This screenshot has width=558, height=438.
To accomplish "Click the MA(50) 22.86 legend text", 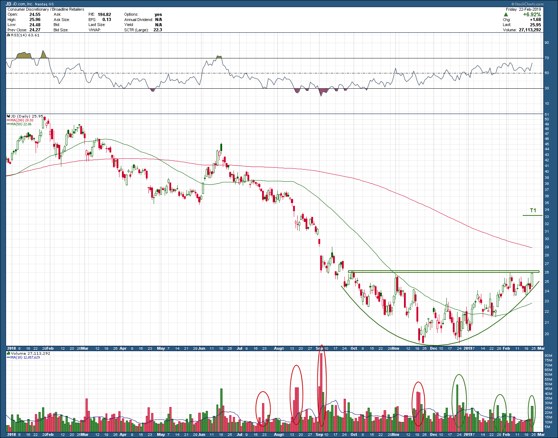I will (x=21, y=124).
